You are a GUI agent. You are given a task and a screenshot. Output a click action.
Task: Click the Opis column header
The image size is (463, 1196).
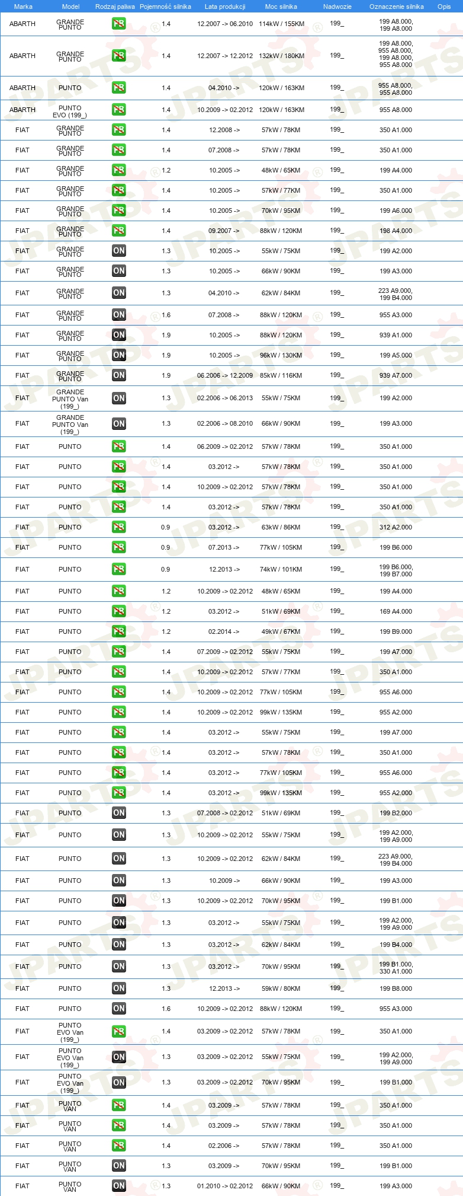(444, 7)
